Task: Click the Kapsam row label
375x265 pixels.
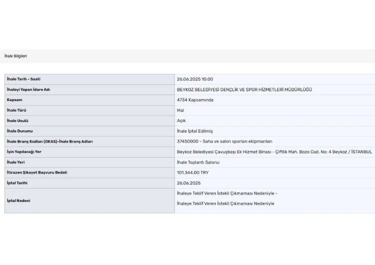Action: pos(14,100)
